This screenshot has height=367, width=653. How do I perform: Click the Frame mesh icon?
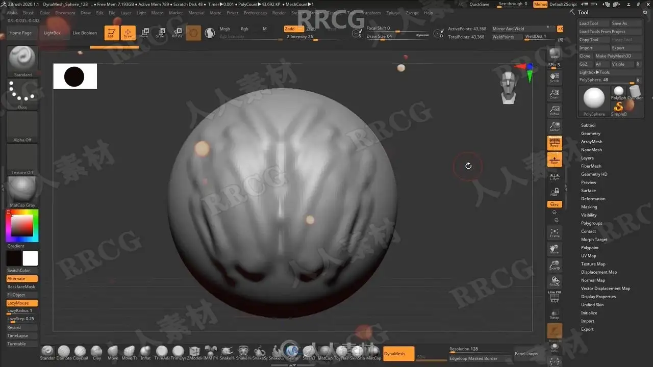pos(555,233)
